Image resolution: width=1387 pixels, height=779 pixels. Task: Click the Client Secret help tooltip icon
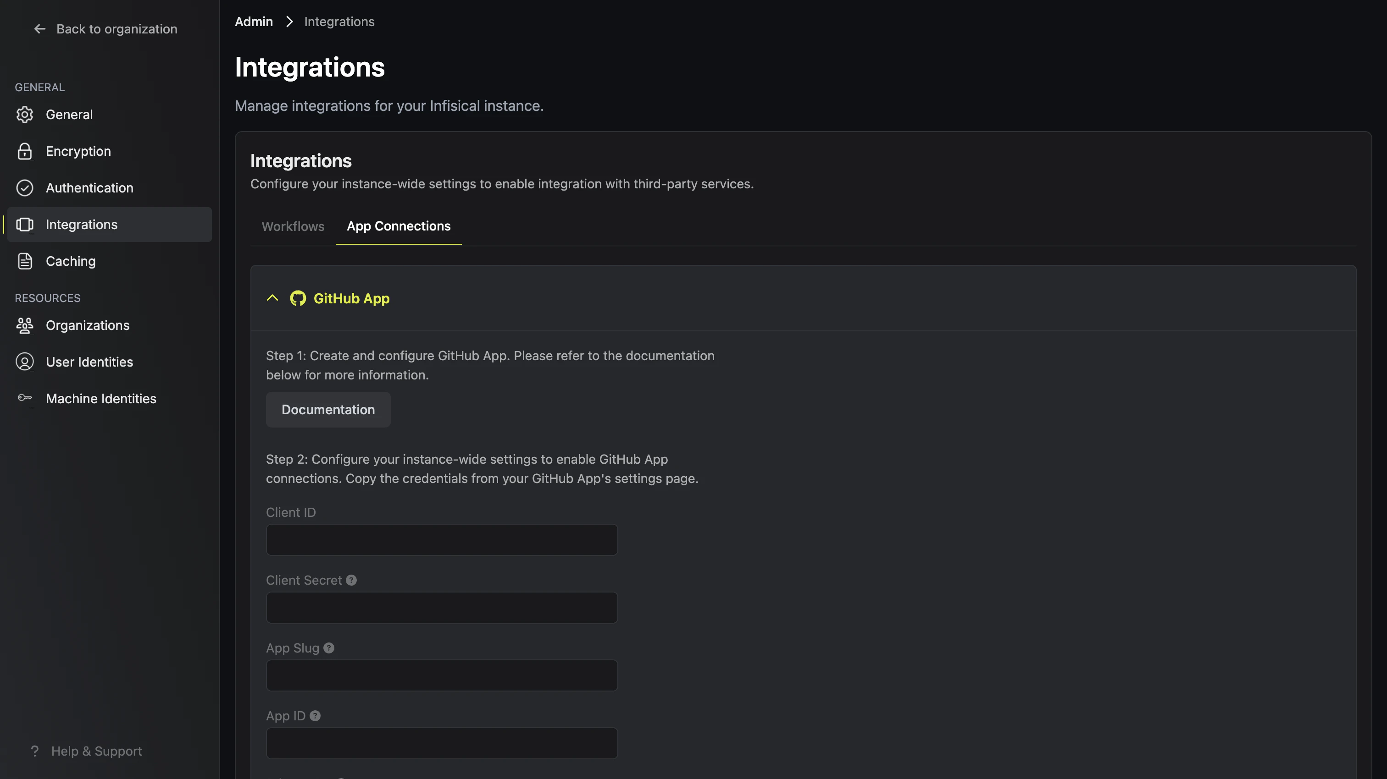click(352, 581)
